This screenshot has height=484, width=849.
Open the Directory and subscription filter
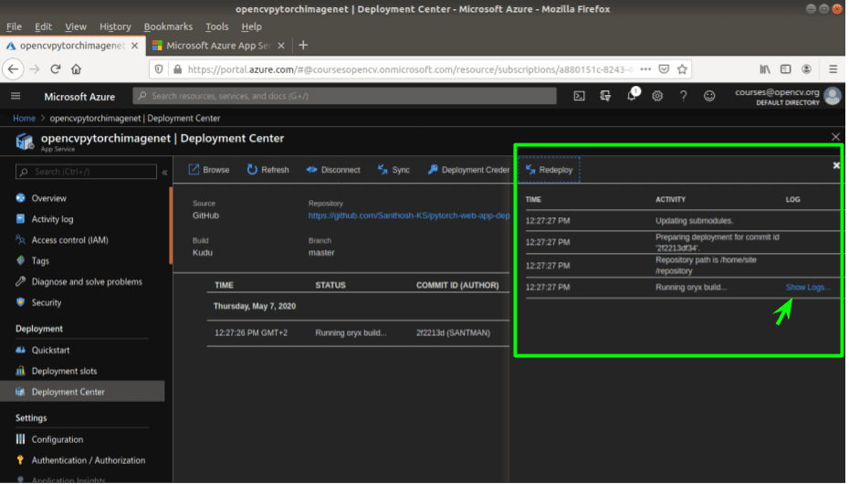(605, 97)
